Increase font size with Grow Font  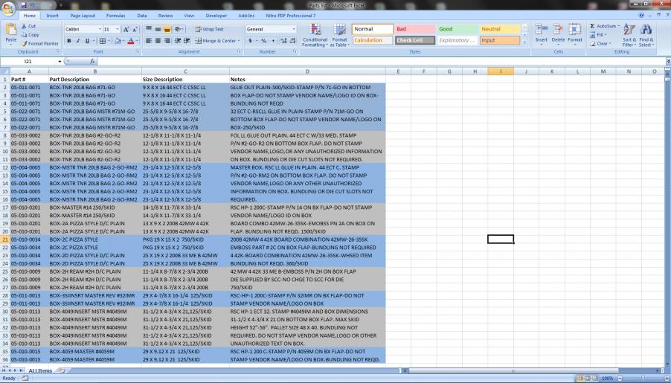click(126, 30)
